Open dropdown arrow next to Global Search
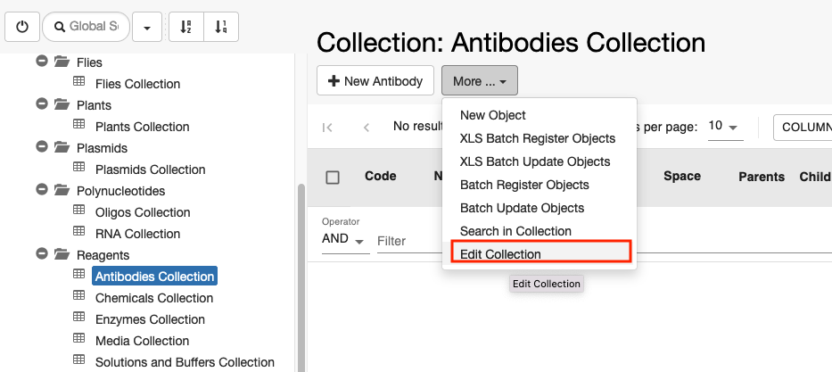Image resolution: width=832 pixels, height=372 pixels. [x=147, y=27]
